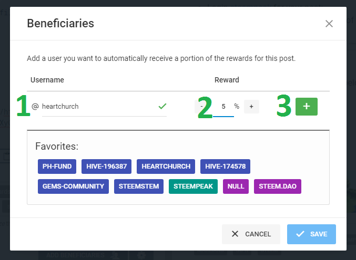Click the reward percentage value field
The height and width of the screenshot is (260, 356).
coord(223,106)
